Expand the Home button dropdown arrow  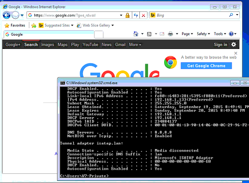[x=142, y=34]
